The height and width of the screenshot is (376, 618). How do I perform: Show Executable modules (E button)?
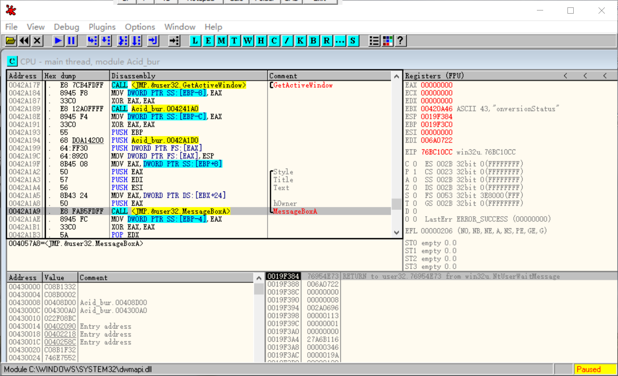pyautogui.click(x=209, y=40)
